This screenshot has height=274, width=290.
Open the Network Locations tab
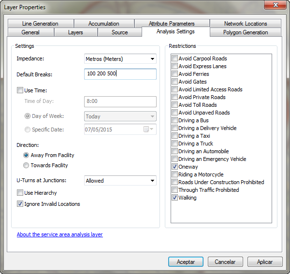click(245, 23)
